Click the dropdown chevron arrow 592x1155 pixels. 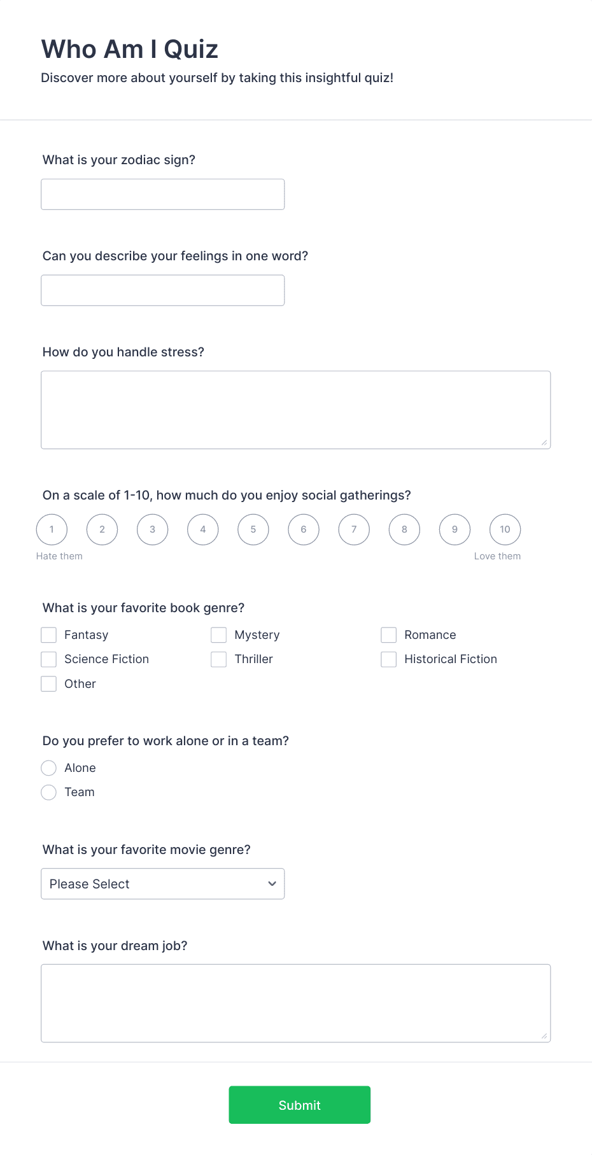coord(272,884)
